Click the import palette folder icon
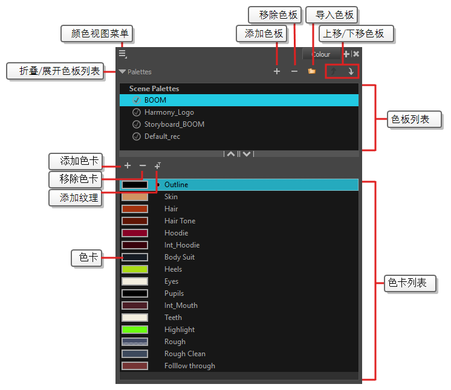The image size is (451, 390). 312,71
